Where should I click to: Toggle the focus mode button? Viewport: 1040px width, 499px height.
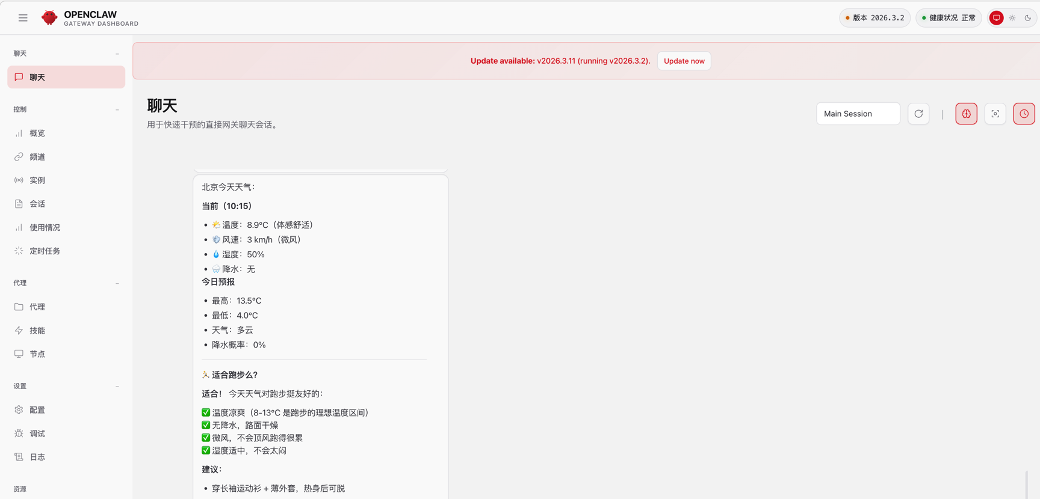tap(995, 114)
